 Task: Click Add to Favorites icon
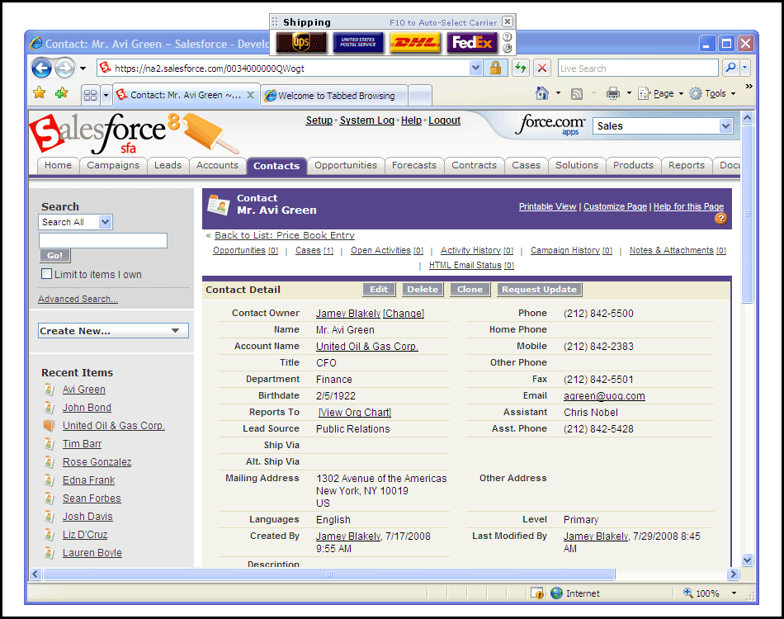tap(62, 93)
